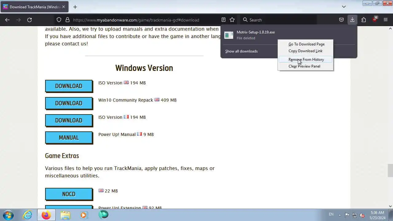Screen dimensions: 393x221
Task: Click Show all downloads
Action: pos(241,51)
